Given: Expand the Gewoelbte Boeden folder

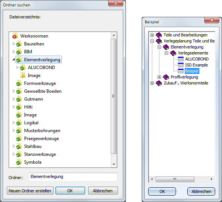Looking at the screenshot, I should pyautogui.click(x=14, y=91).
